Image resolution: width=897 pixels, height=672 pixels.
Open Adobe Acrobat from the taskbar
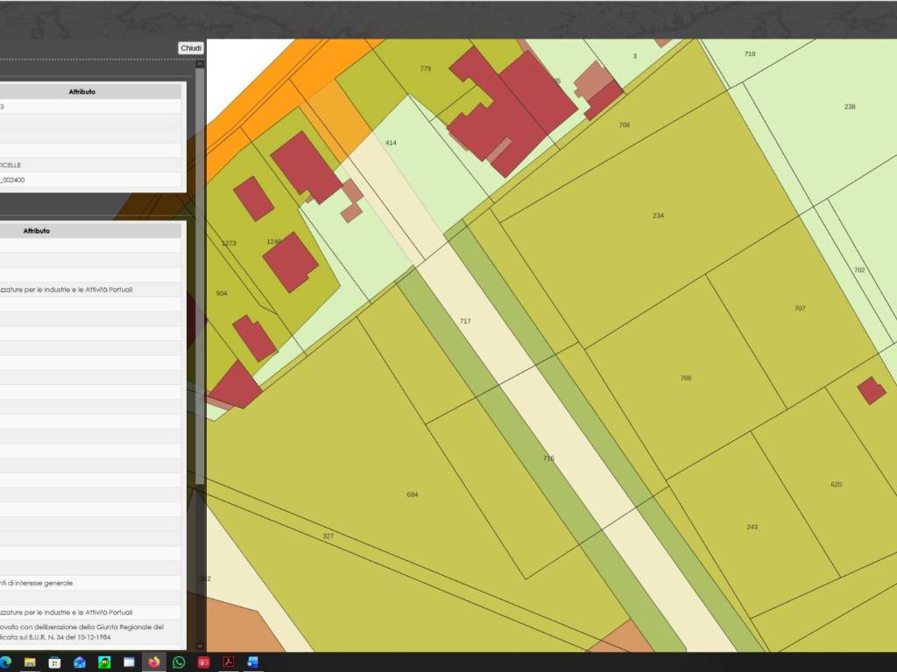coord(229,662)
